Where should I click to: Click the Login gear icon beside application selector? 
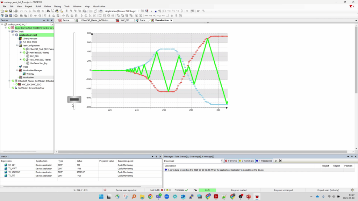click(143, 11)
